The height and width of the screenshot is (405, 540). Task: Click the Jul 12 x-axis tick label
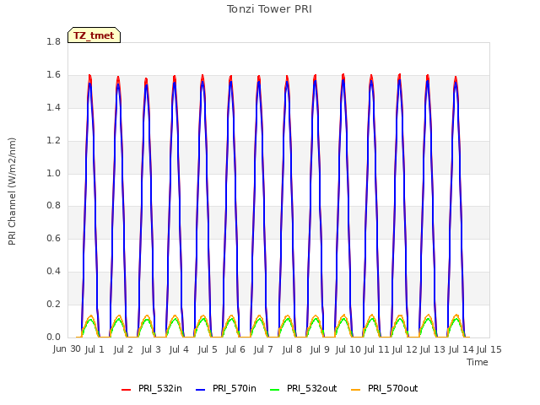tap(405, 349)
